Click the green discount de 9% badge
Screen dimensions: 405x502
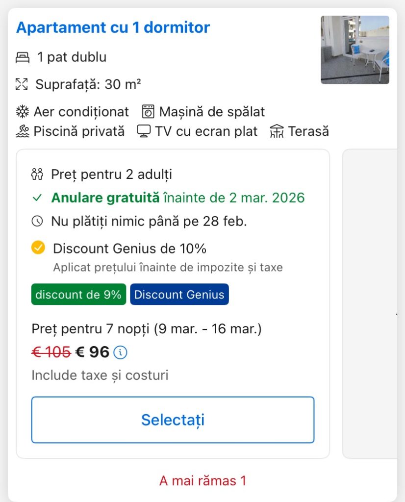(x=78, y=295)
